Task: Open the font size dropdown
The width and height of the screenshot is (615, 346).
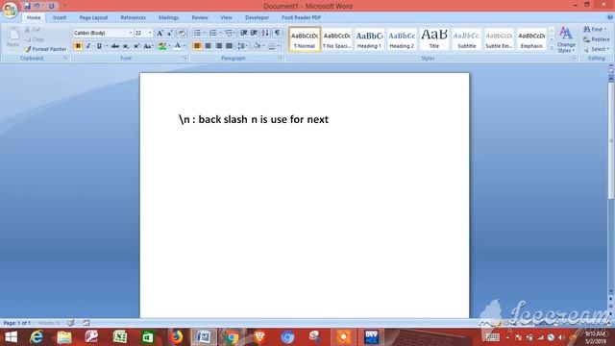Action: point(150,33)
